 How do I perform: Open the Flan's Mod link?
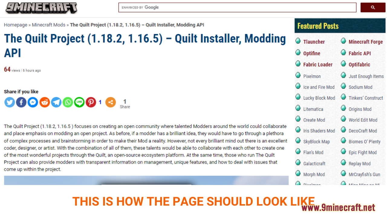pyautogui.click(x=313, y=153)
